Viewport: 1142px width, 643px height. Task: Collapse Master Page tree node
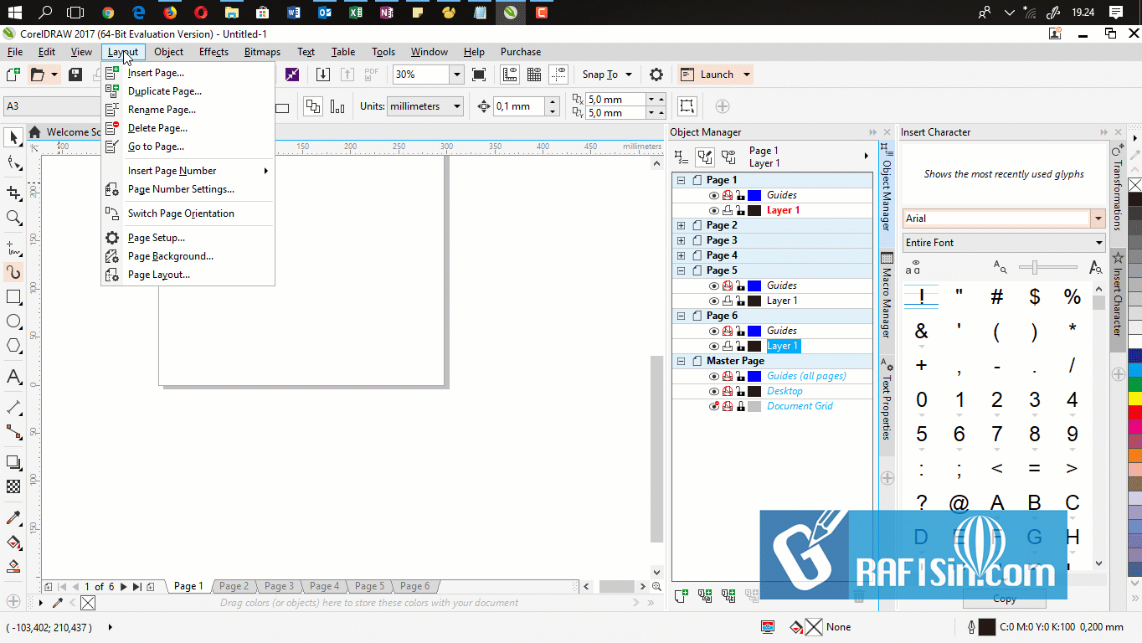click(x=681, y=361)
